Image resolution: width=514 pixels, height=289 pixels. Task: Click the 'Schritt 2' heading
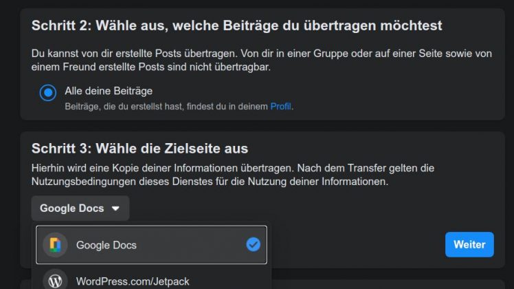coord(236,26)
